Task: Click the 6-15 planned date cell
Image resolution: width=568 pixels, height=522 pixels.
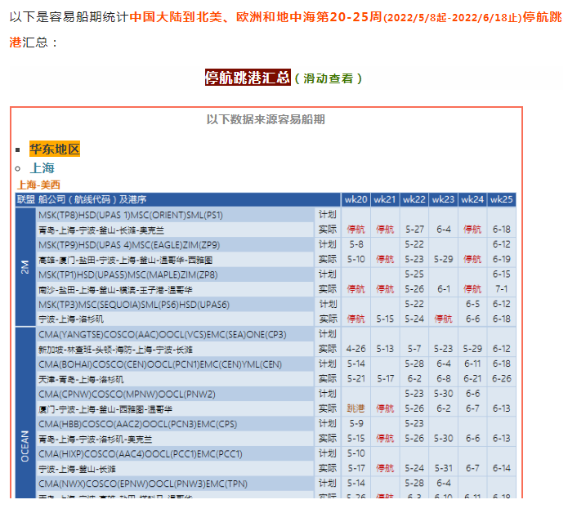Action: pos(501,274)
